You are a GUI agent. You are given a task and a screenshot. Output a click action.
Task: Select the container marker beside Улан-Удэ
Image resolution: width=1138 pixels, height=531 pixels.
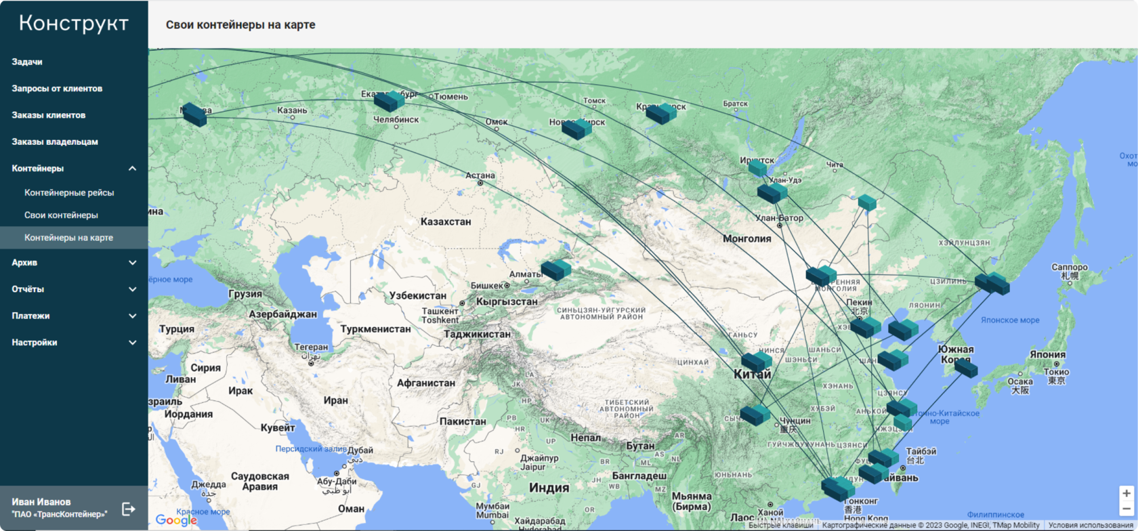772,193
